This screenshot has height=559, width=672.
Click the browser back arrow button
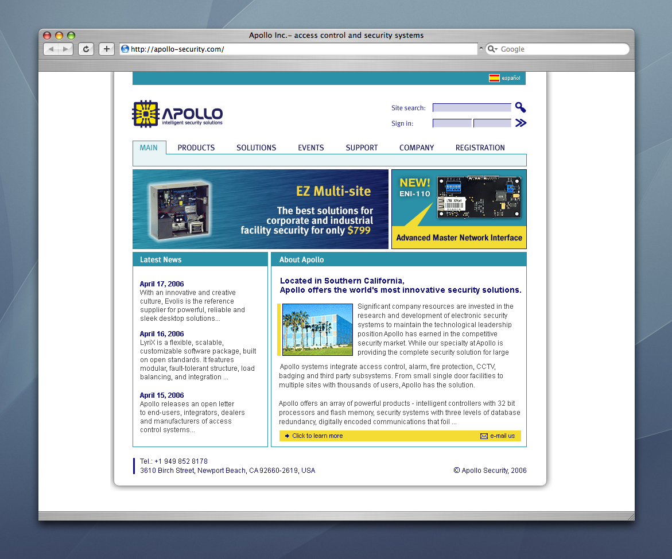click(51, 49)
